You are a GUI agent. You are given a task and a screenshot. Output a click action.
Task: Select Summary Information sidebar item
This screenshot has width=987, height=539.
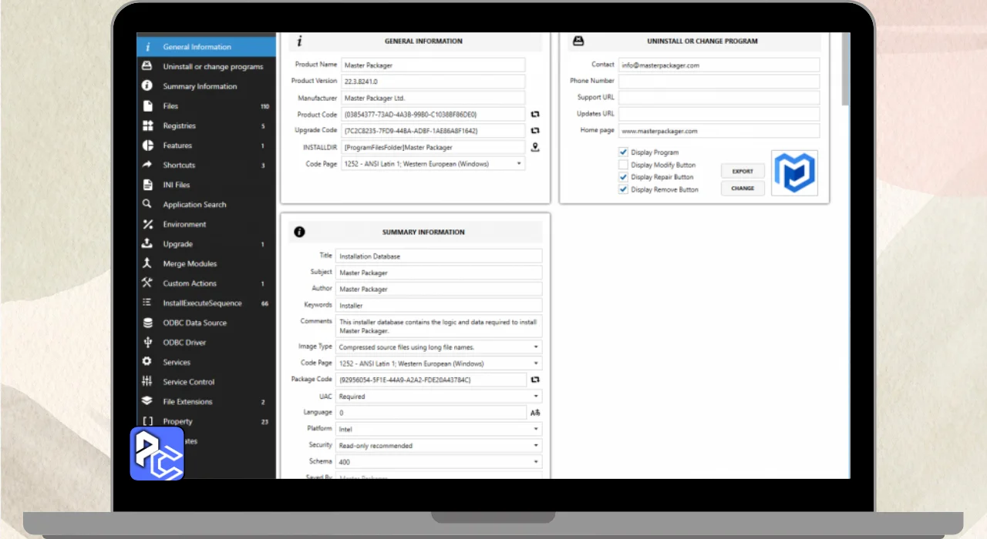pos(206,86)
